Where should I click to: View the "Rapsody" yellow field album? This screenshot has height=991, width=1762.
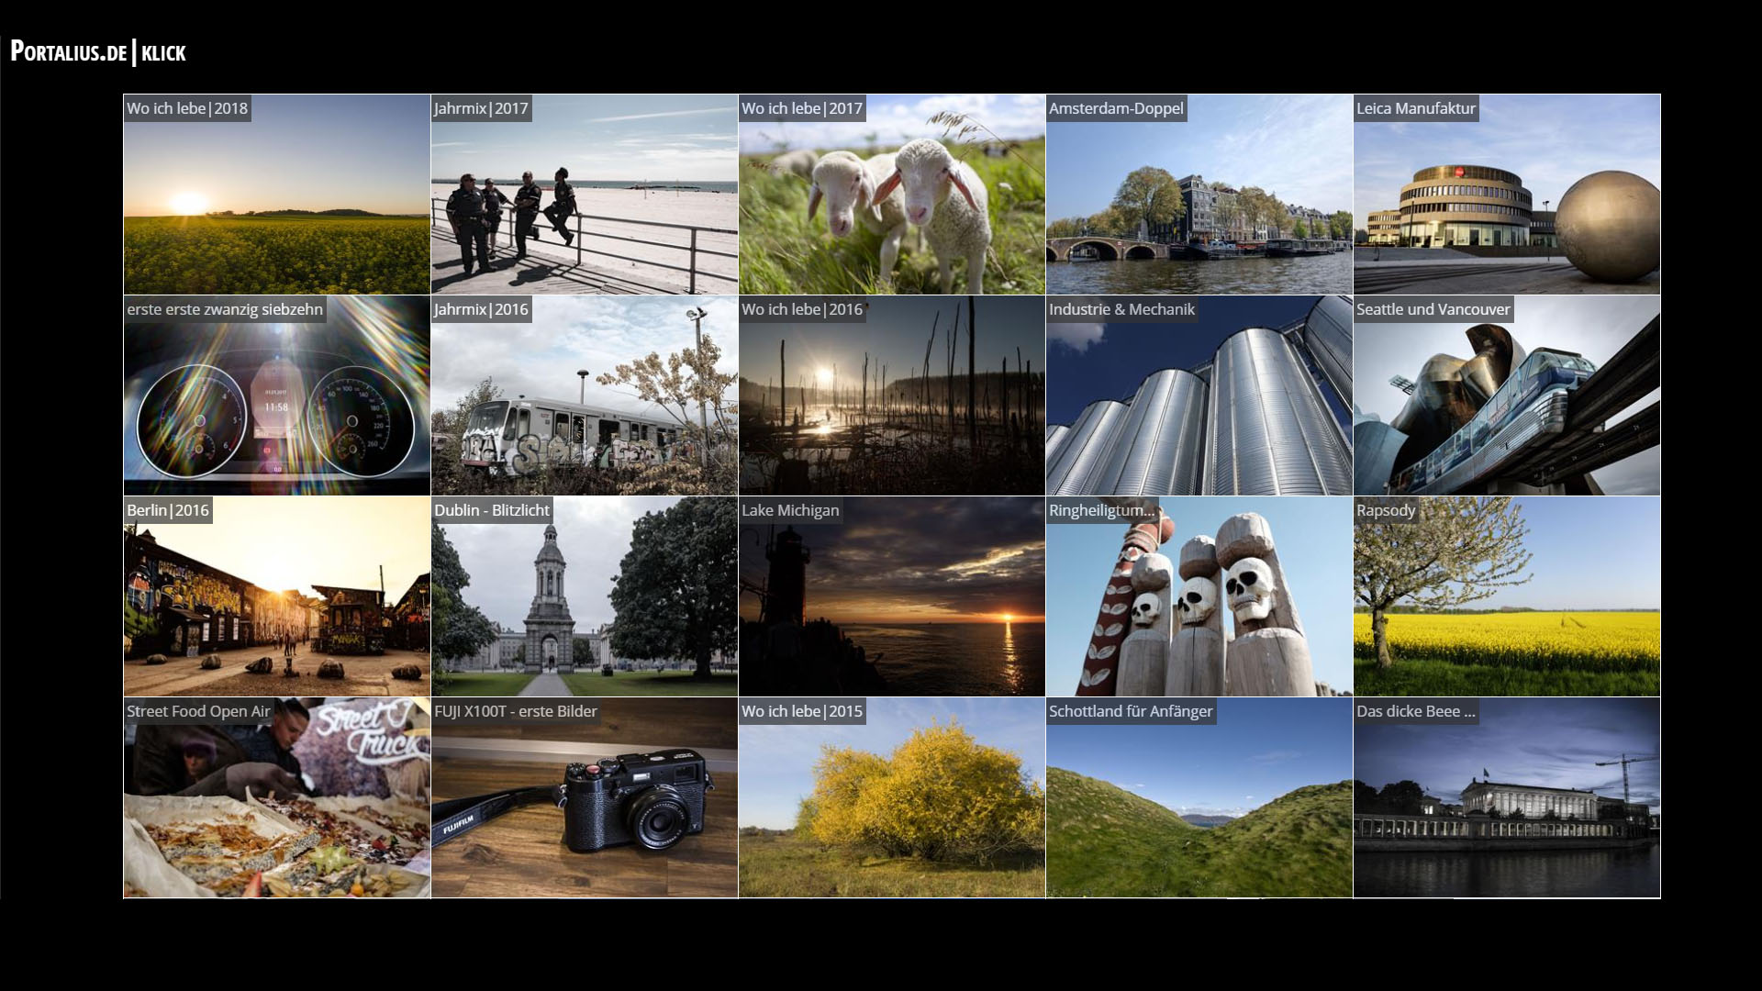click(x=1506, y=596)
